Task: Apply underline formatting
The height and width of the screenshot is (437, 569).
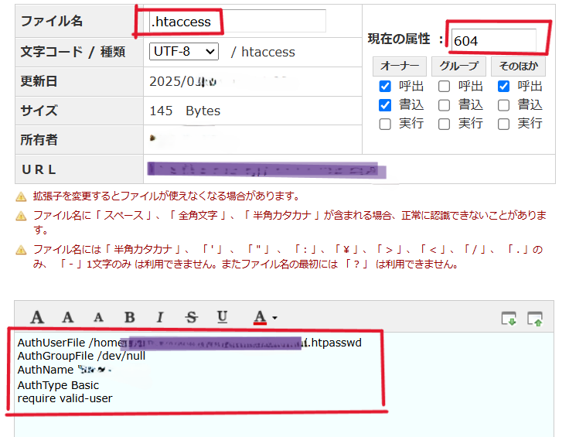Action: point(222,317)
